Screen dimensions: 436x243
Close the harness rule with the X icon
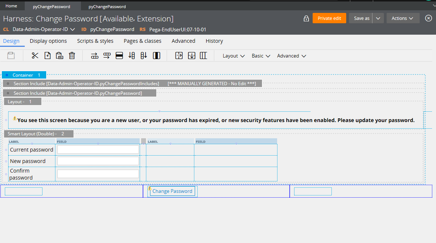tap(429, 18)
